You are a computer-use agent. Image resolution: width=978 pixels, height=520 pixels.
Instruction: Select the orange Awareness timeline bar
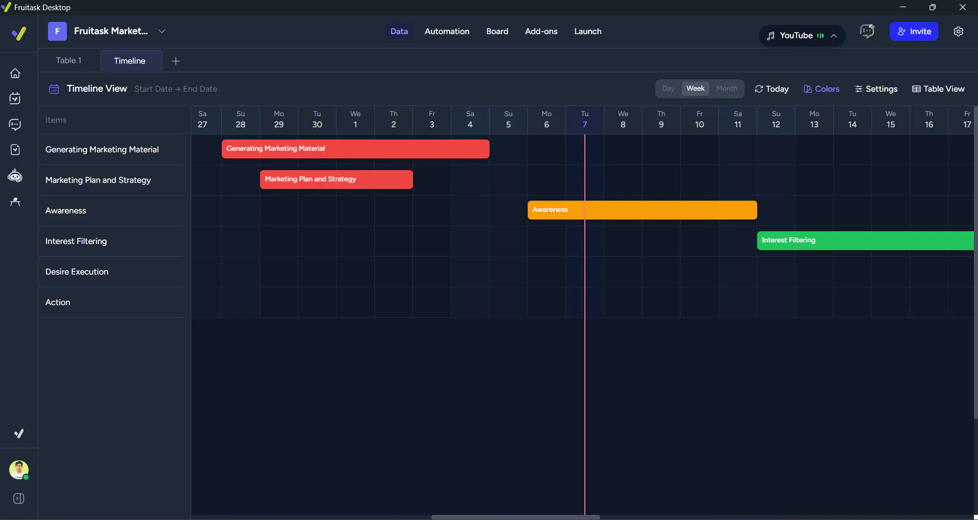642,210
